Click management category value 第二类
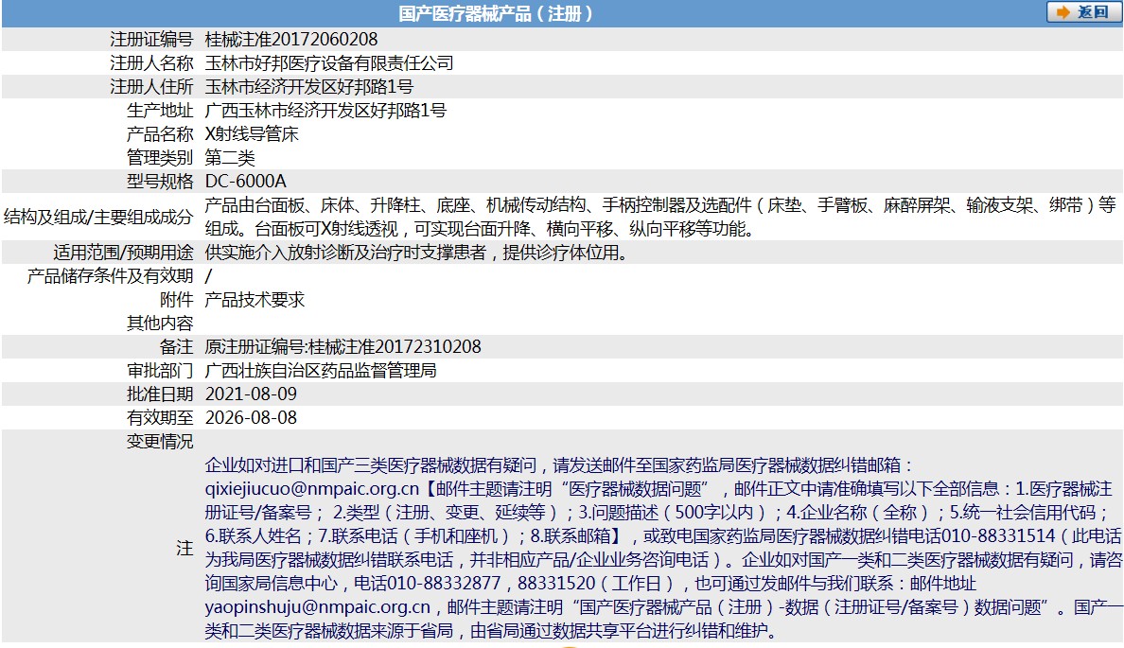 pyautogui.click(x=230, y=158)
